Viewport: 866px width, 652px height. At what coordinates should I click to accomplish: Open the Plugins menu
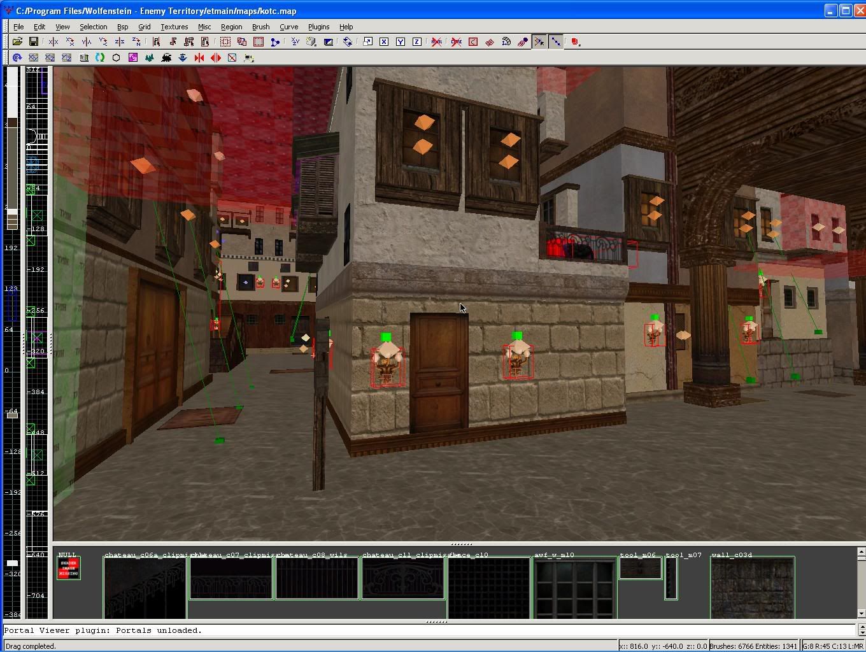(x=318, y=27)
